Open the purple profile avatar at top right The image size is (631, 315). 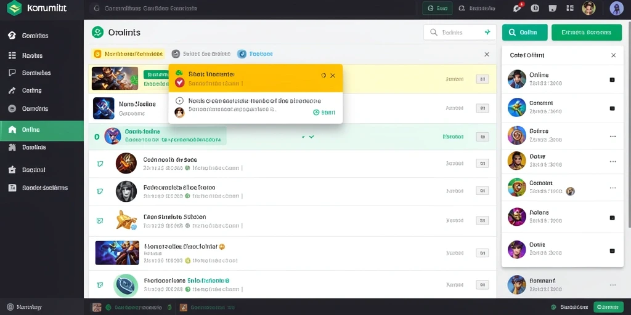click(616, 8)
